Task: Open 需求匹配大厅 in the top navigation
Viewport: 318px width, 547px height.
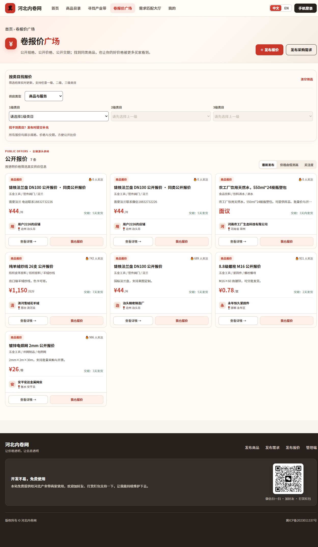Action: (150, 8)
